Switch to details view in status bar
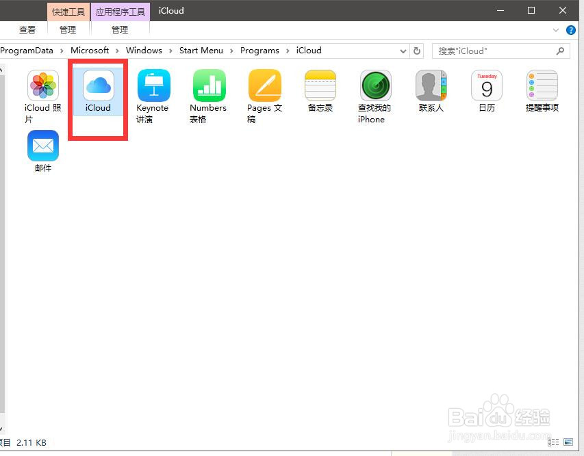 tap(553, 442)
